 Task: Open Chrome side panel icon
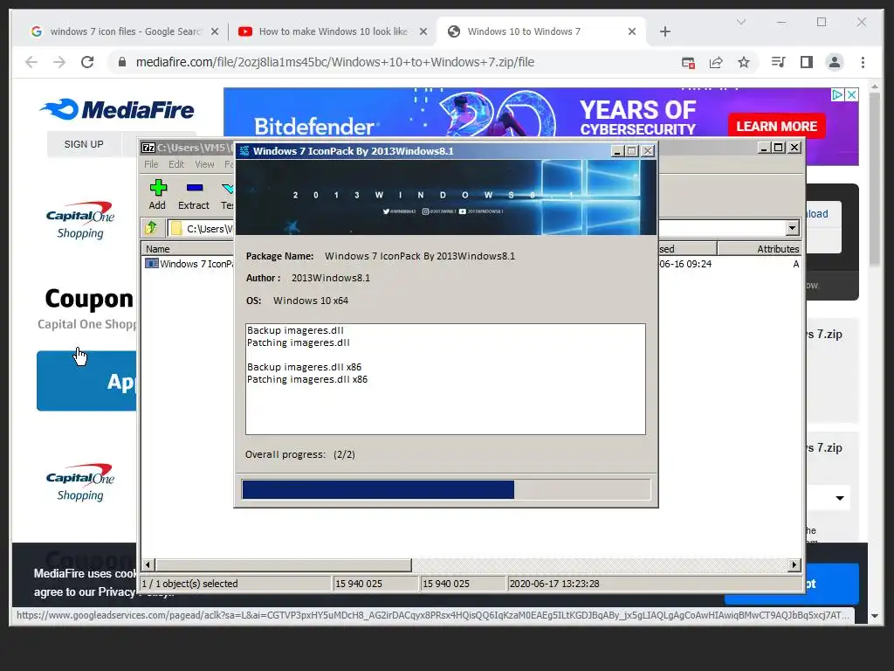pos(806,62)
